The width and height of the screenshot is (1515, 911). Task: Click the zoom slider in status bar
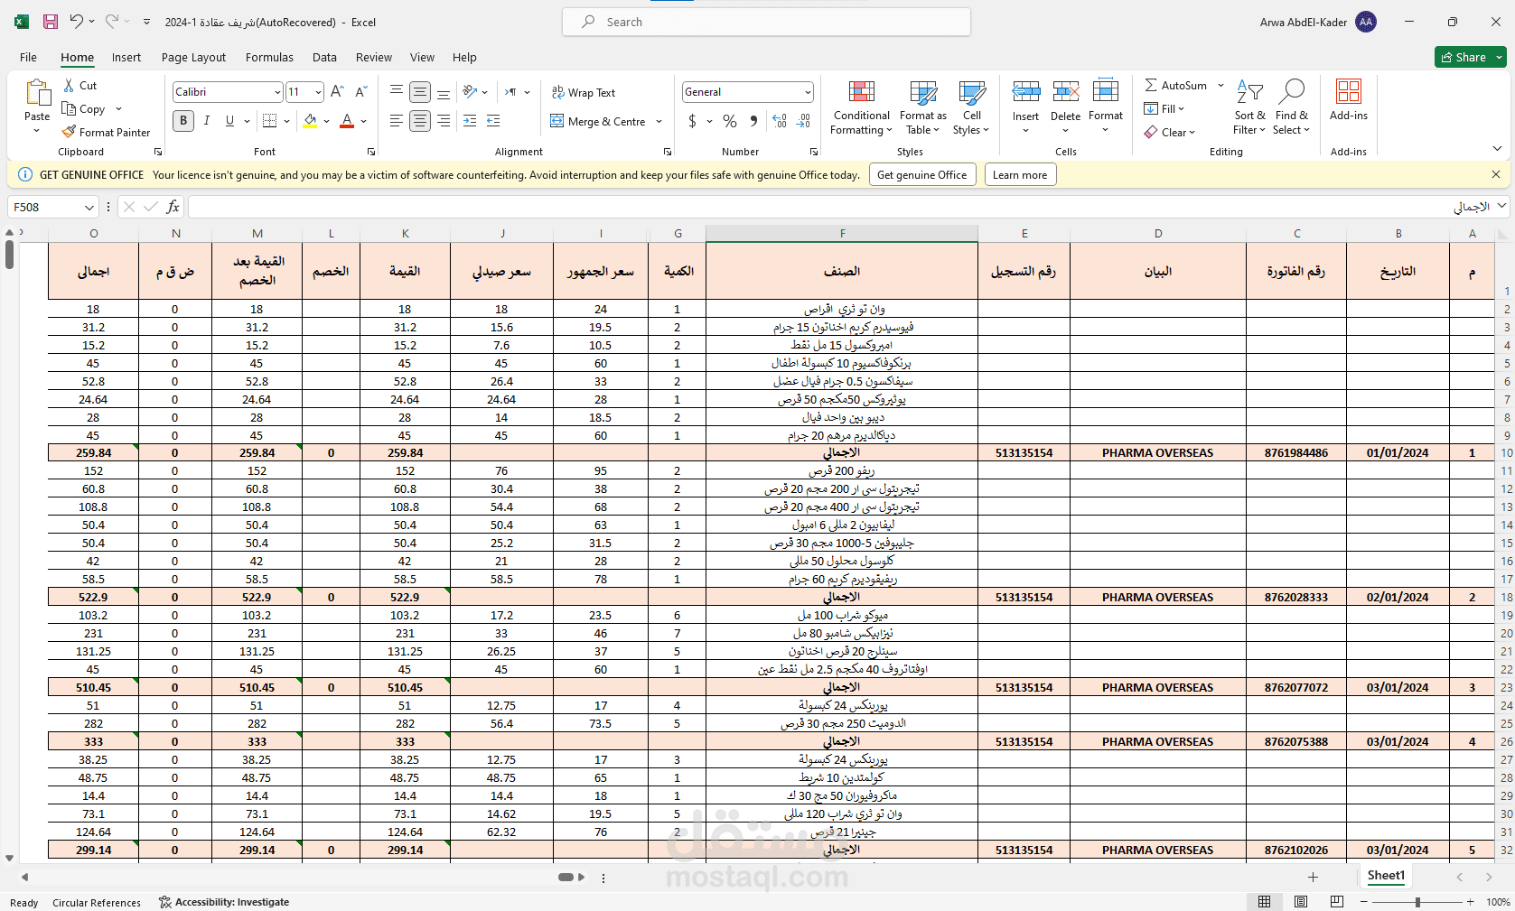1417,902
